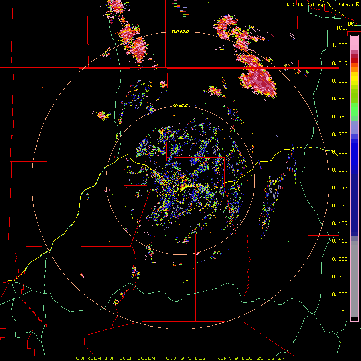Pick the light pink swatch beside 1.000

point(354,43)
